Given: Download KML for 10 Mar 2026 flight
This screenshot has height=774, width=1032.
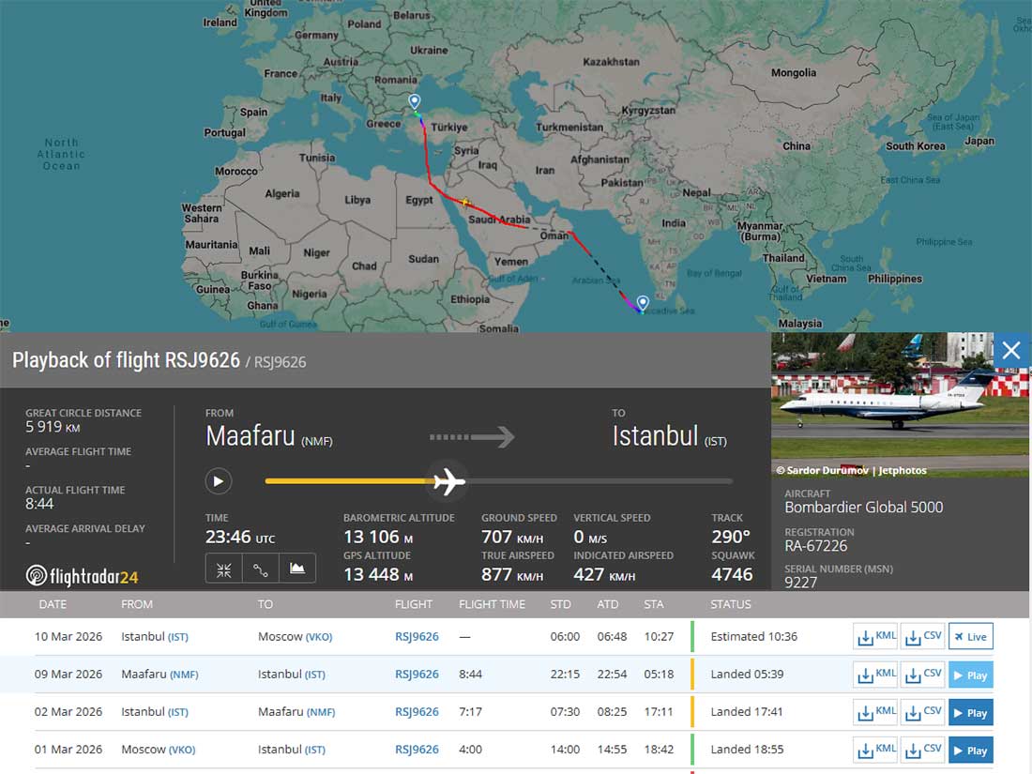Looking at the screenshot, I should 876,636.
